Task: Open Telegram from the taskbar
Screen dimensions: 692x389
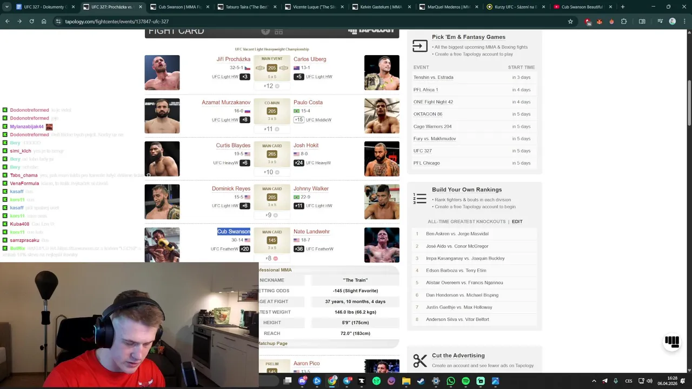Action: (347, 381)
